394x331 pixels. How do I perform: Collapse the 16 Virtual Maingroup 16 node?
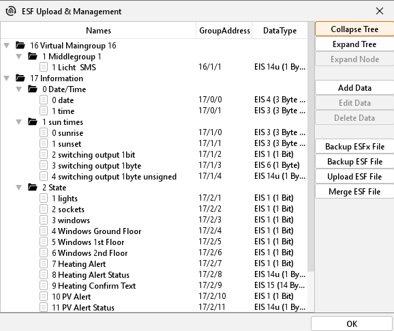7,46
